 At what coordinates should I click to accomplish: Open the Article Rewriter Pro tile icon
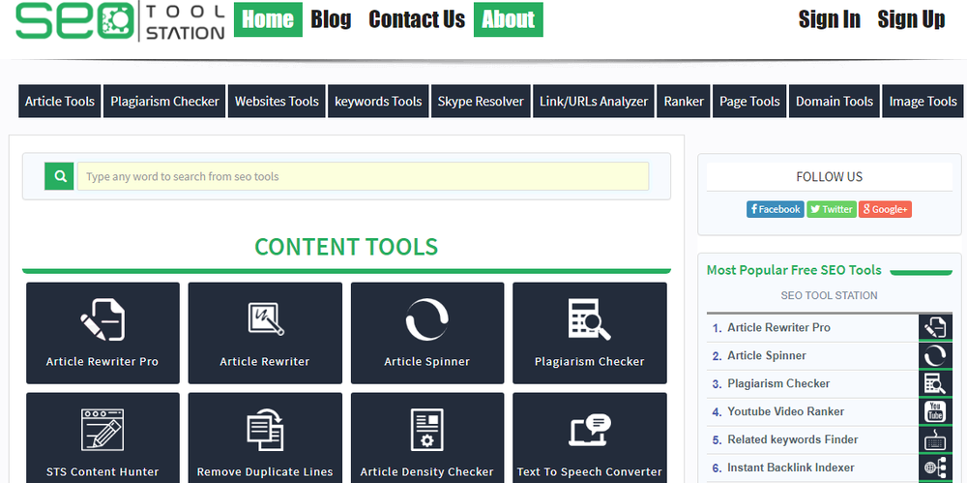[103, 319]
